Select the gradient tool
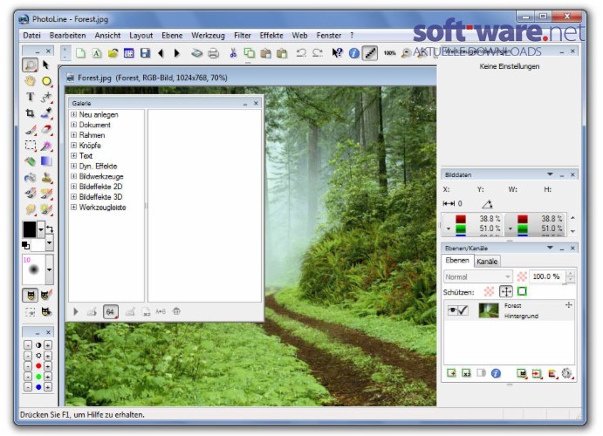 [x=46, y=161]
